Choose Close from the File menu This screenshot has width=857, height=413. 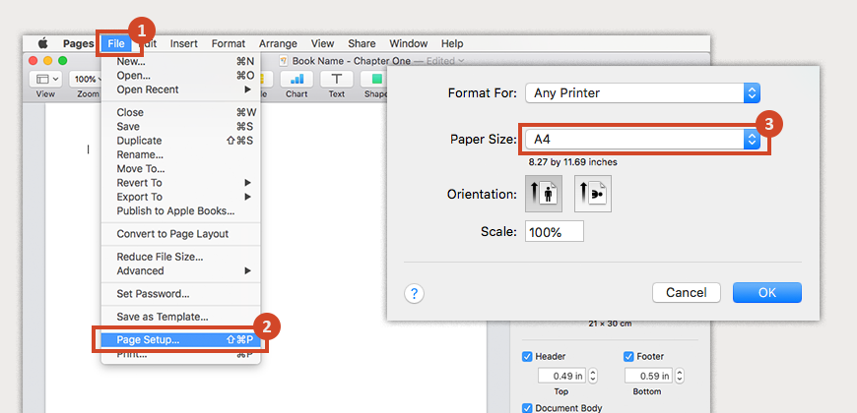tap(181, 112)
